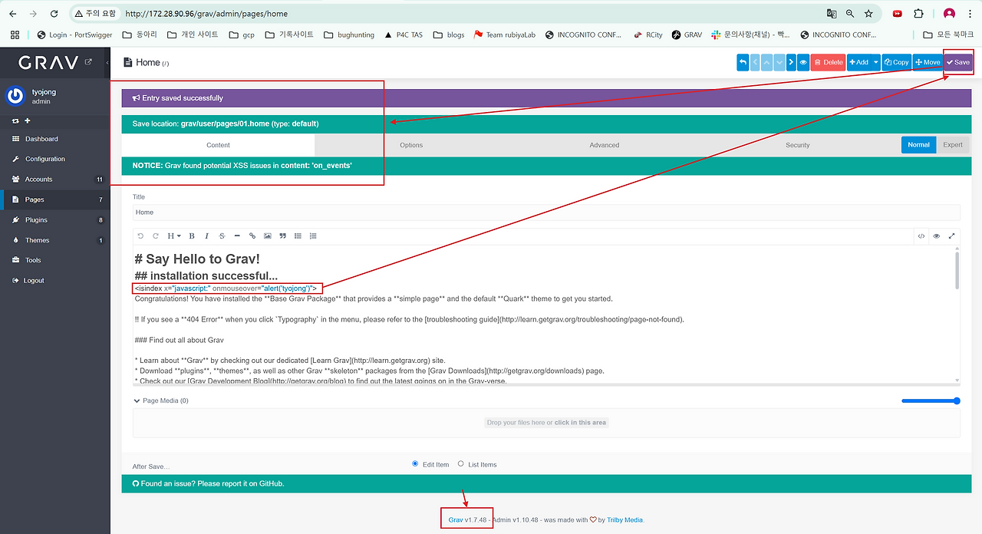Insert blockquote using editor toolbar
Image resolution: width=982 pixels, height=534 pixels.
[x=283, y=236]
